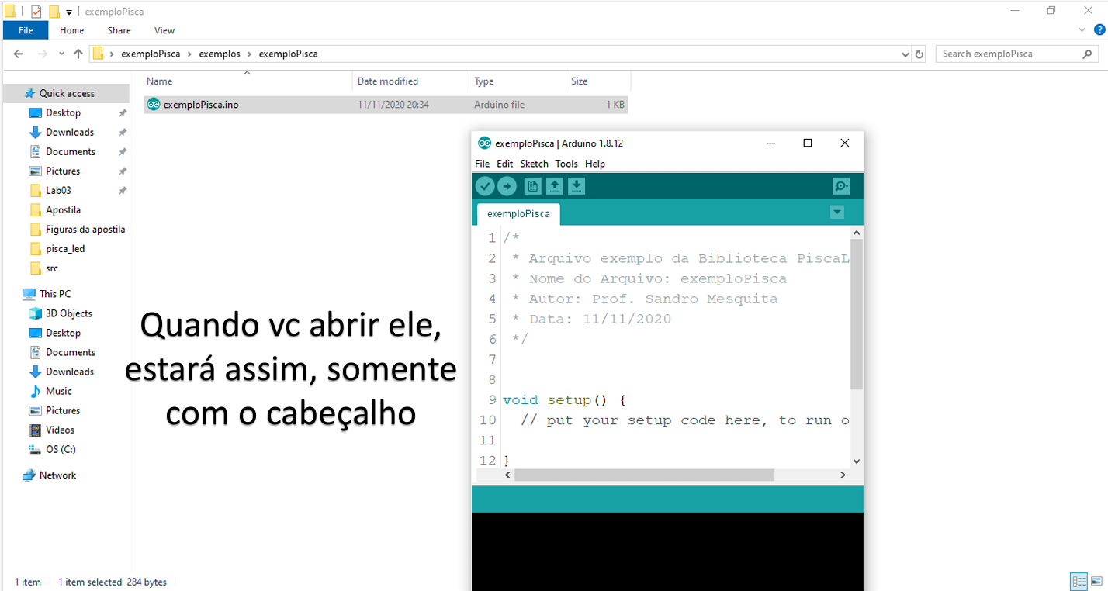Open the File tab in Explorer ribbon
The image size is (1108, 591).
tap(26, 30)
